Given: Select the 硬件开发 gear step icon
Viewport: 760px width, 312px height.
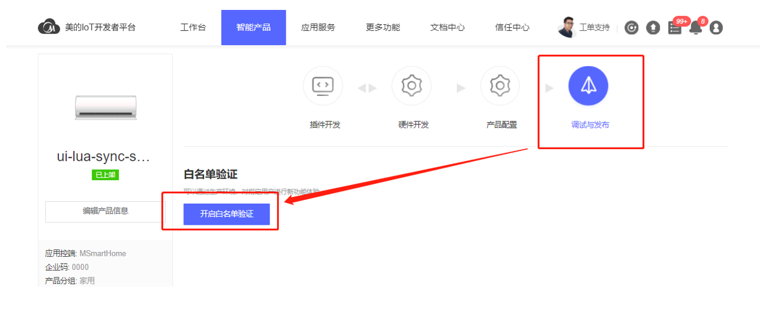Looking at the screenshot, I should pyautogui.click(x=412, y=85).
